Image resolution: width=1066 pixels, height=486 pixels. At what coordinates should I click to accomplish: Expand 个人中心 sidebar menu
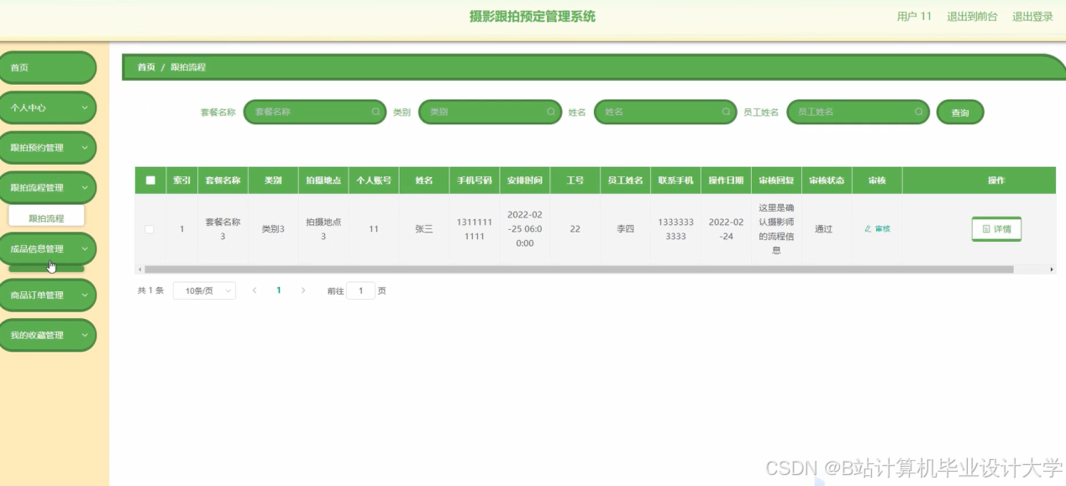pos(48,107)
